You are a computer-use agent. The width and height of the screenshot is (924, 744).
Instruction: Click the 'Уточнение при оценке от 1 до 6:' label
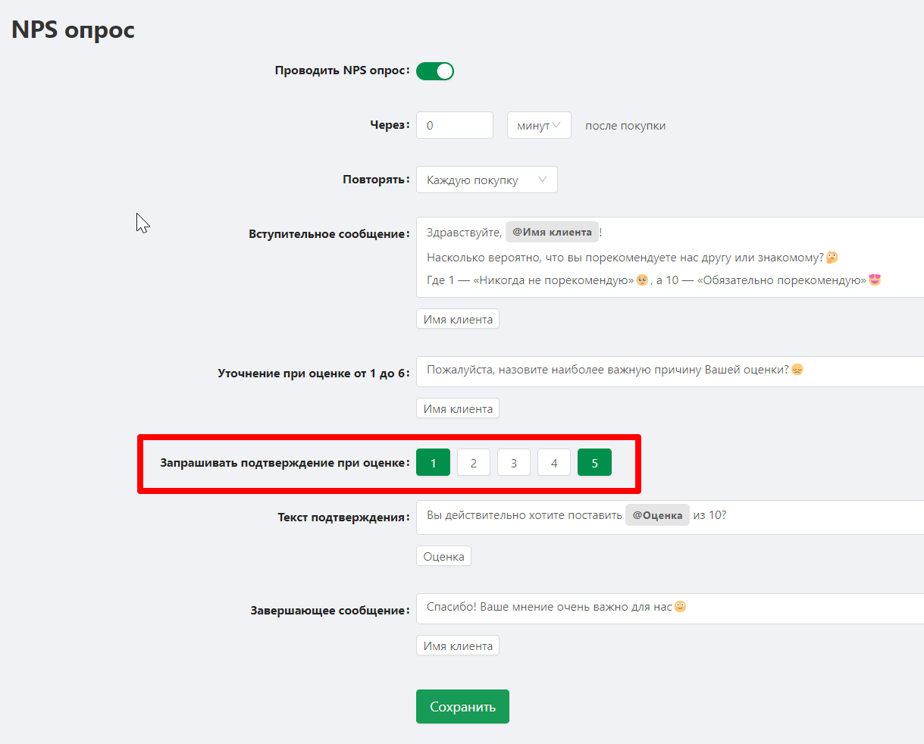(x=314, y=374)
